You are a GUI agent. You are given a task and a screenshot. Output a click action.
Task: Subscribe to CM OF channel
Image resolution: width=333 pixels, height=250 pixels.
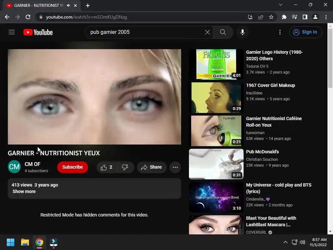[x=73, y=167]
